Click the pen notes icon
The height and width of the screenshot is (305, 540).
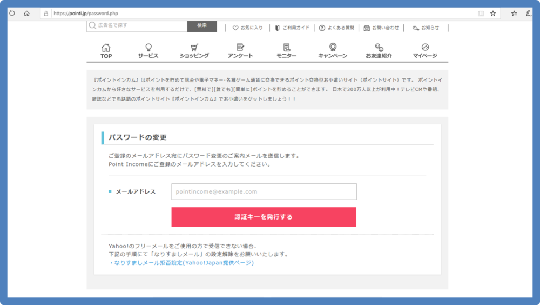[528, 14]
